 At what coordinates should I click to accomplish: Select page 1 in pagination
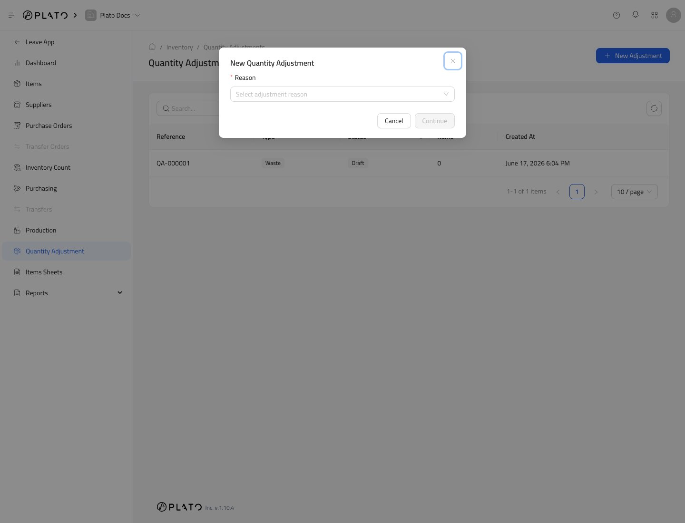[x=577, y=192]
